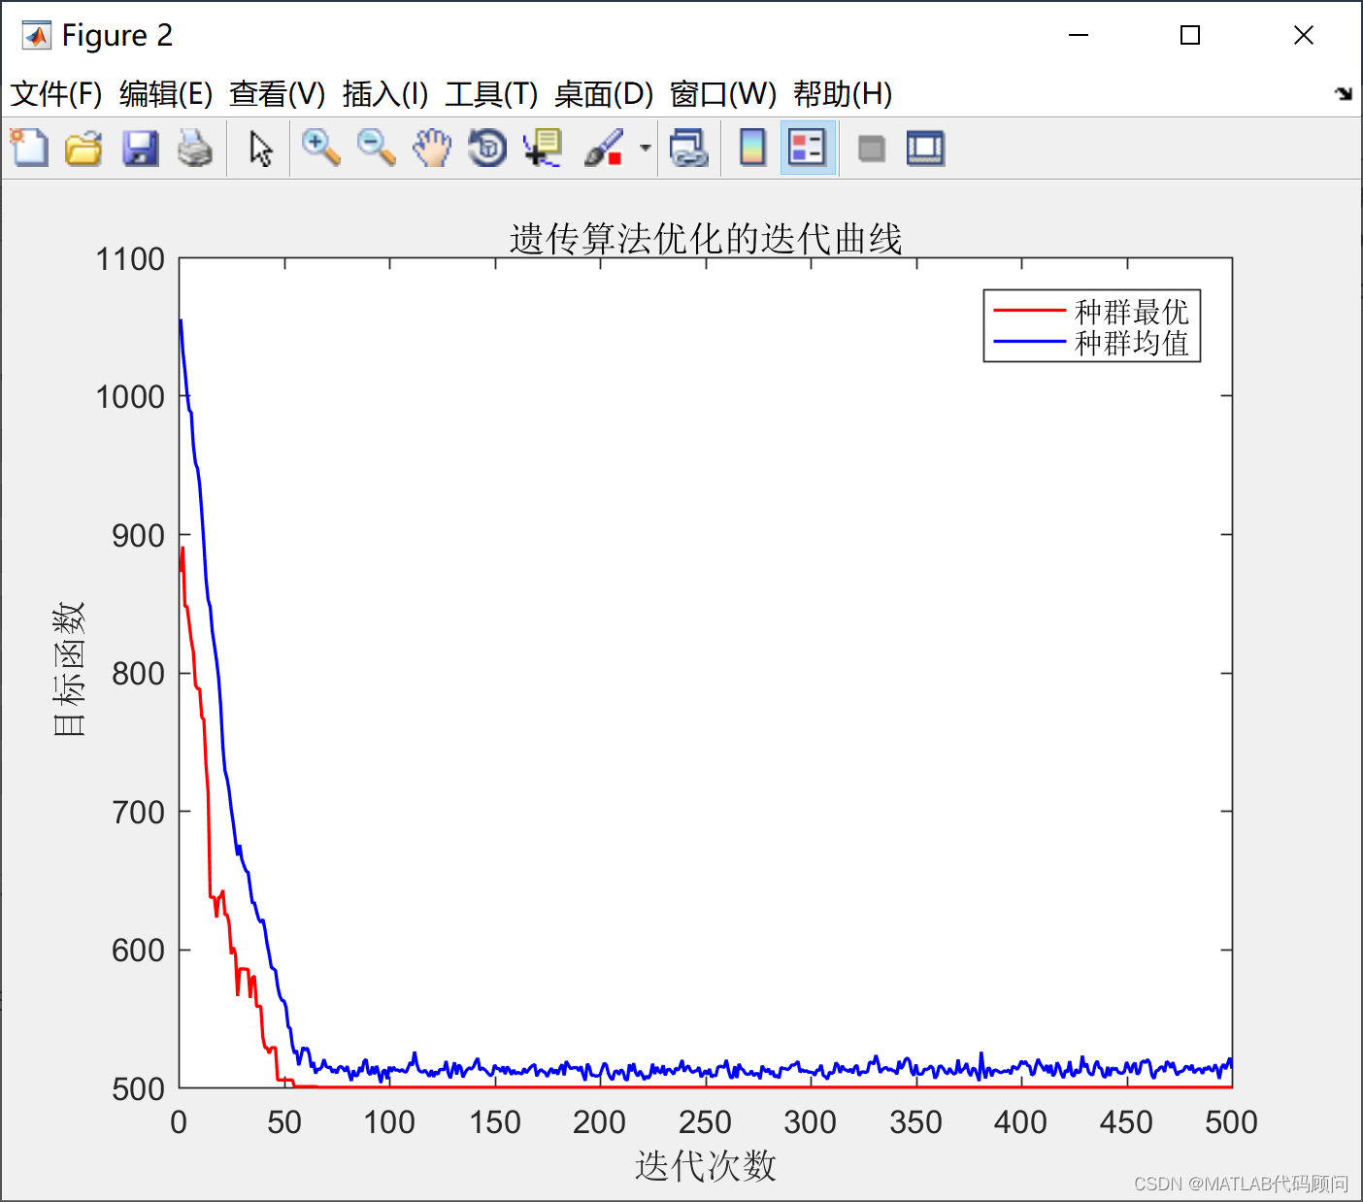Viewport: 1363px width, 1202px height.
Task: Click the blue line sample in the legend
Action: click(x=1030, y=342)
